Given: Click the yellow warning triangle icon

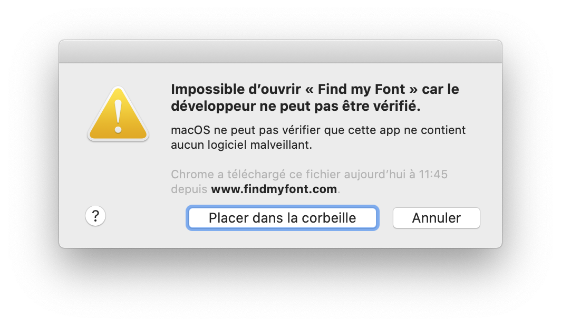Looking at the screenshot, I should click(118, 114).
